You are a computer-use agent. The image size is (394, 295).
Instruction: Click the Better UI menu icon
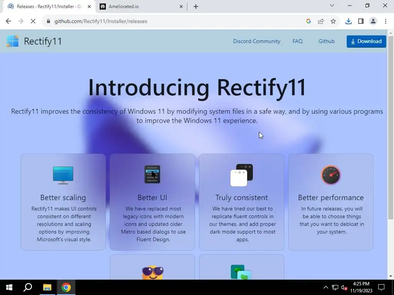(x=152, y=174)
